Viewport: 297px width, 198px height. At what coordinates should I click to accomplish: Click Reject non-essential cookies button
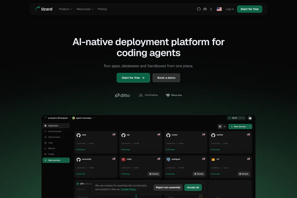[168, 187]
